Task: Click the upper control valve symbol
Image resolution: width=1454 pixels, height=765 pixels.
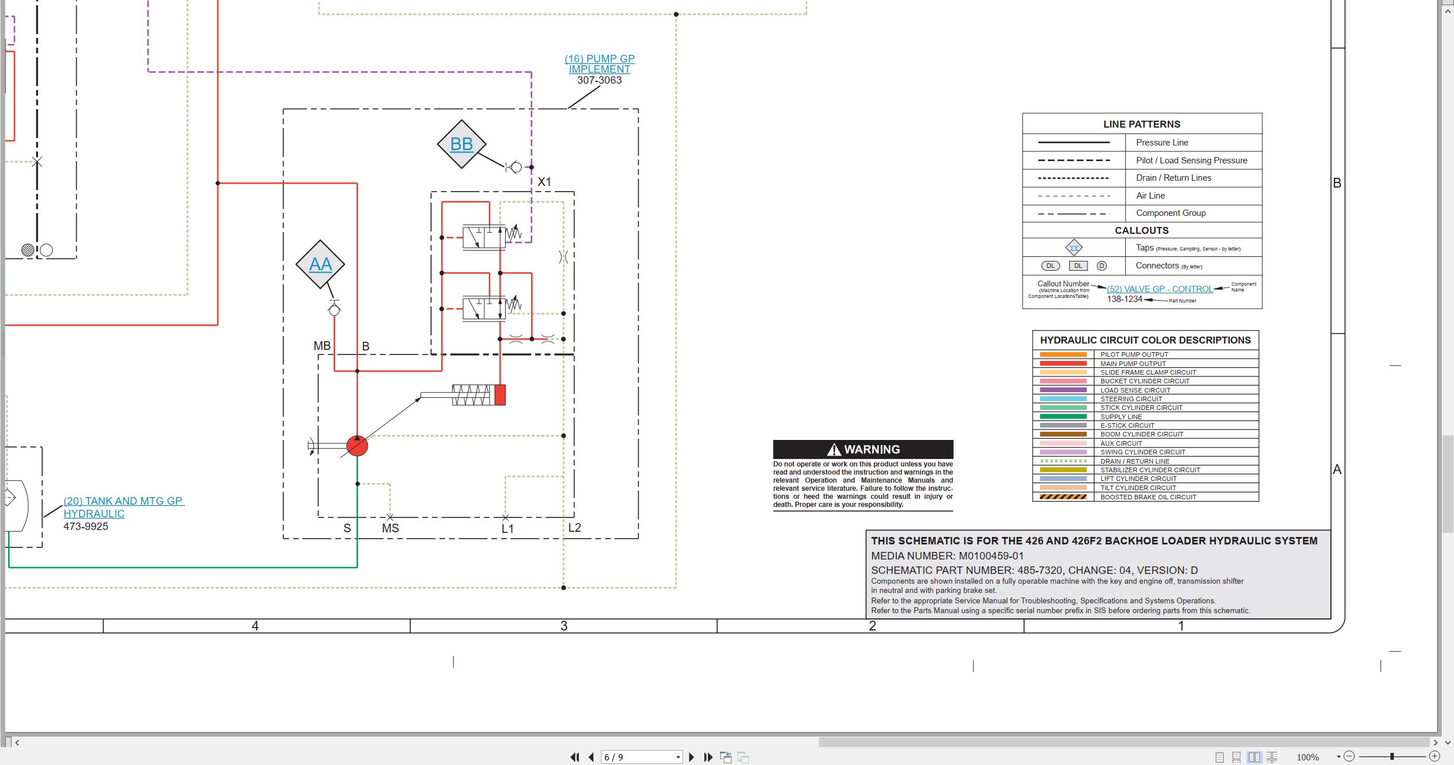Action: 484,237
